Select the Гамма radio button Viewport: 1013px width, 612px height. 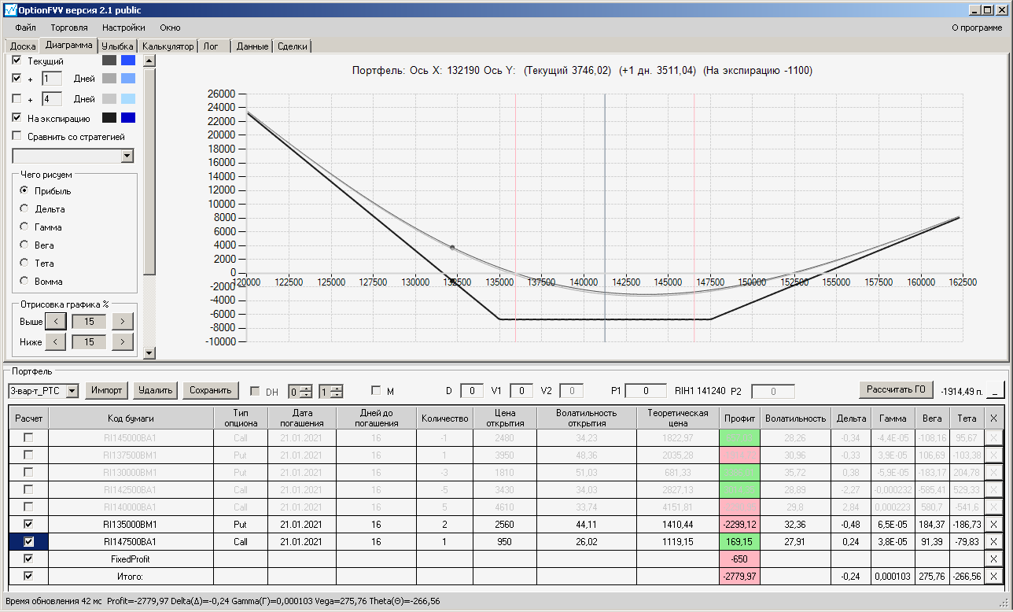(x=24, y=227)
